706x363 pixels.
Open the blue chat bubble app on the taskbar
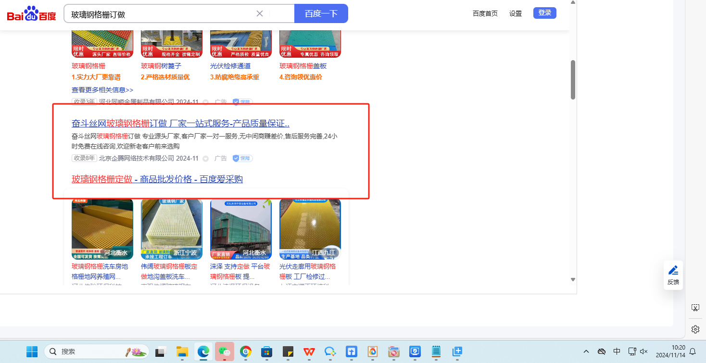330,351
